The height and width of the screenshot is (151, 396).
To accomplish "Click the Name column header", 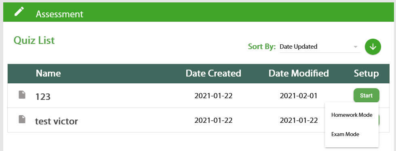I will pyautogui.click(x=48, y=73).
